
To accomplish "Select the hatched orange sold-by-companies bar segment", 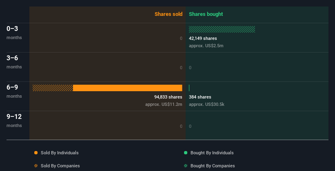I will 53,88.
